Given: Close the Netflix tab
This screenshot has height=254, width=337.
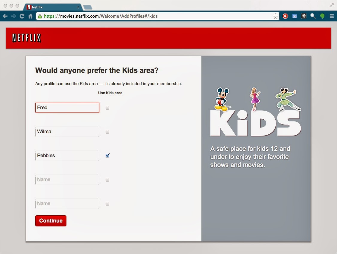Looking at the screenshot, I should [78, 7].
